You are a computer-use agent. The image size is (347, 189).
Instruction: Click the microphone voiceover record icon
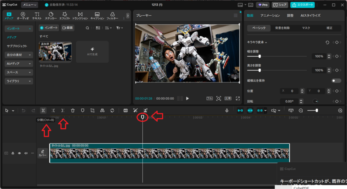[x=227, y=110]
